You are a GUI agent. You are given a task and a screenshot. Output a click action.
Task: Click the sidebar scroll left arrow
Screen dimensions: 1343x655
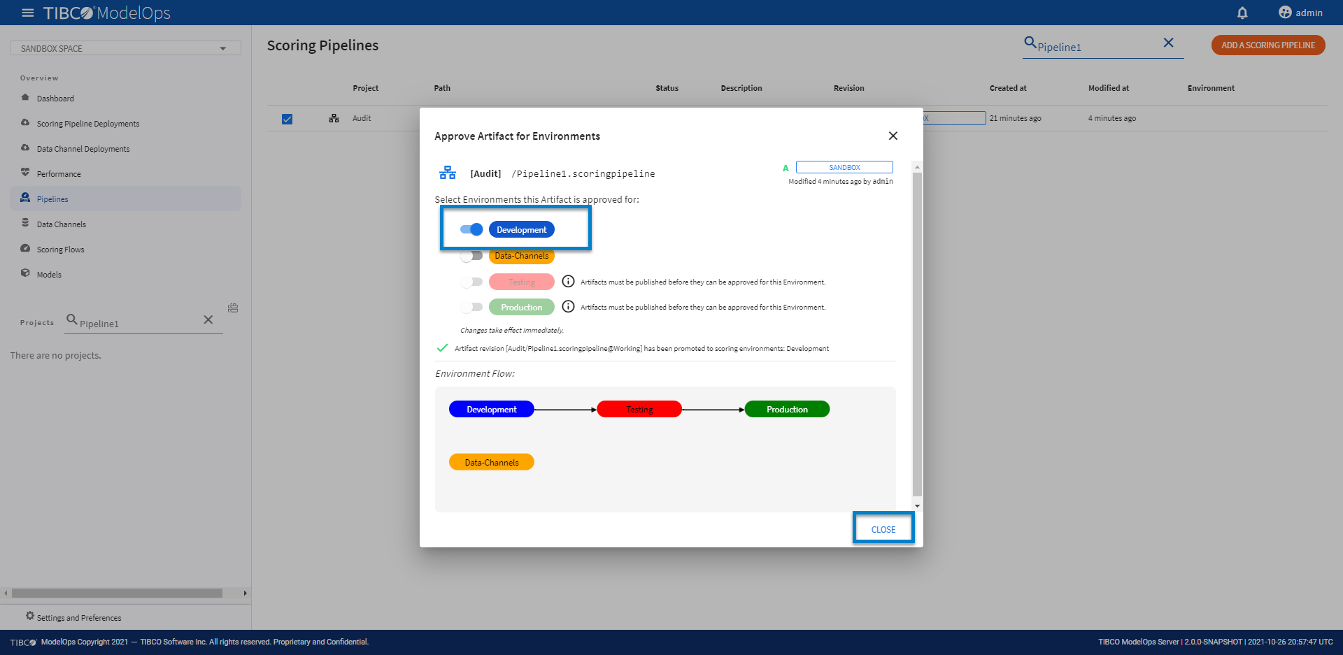6,593
